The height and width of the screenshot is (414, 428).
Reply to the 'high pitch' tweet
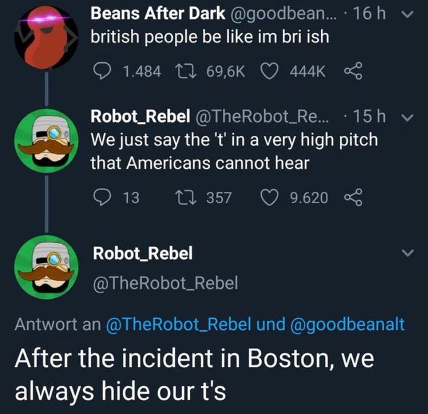[103, 198]
